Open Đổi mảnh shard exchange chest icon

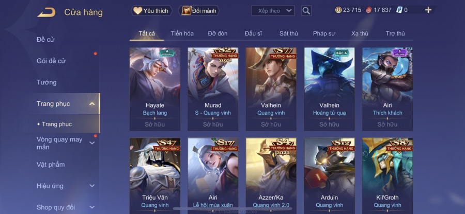tap(186, 11)
